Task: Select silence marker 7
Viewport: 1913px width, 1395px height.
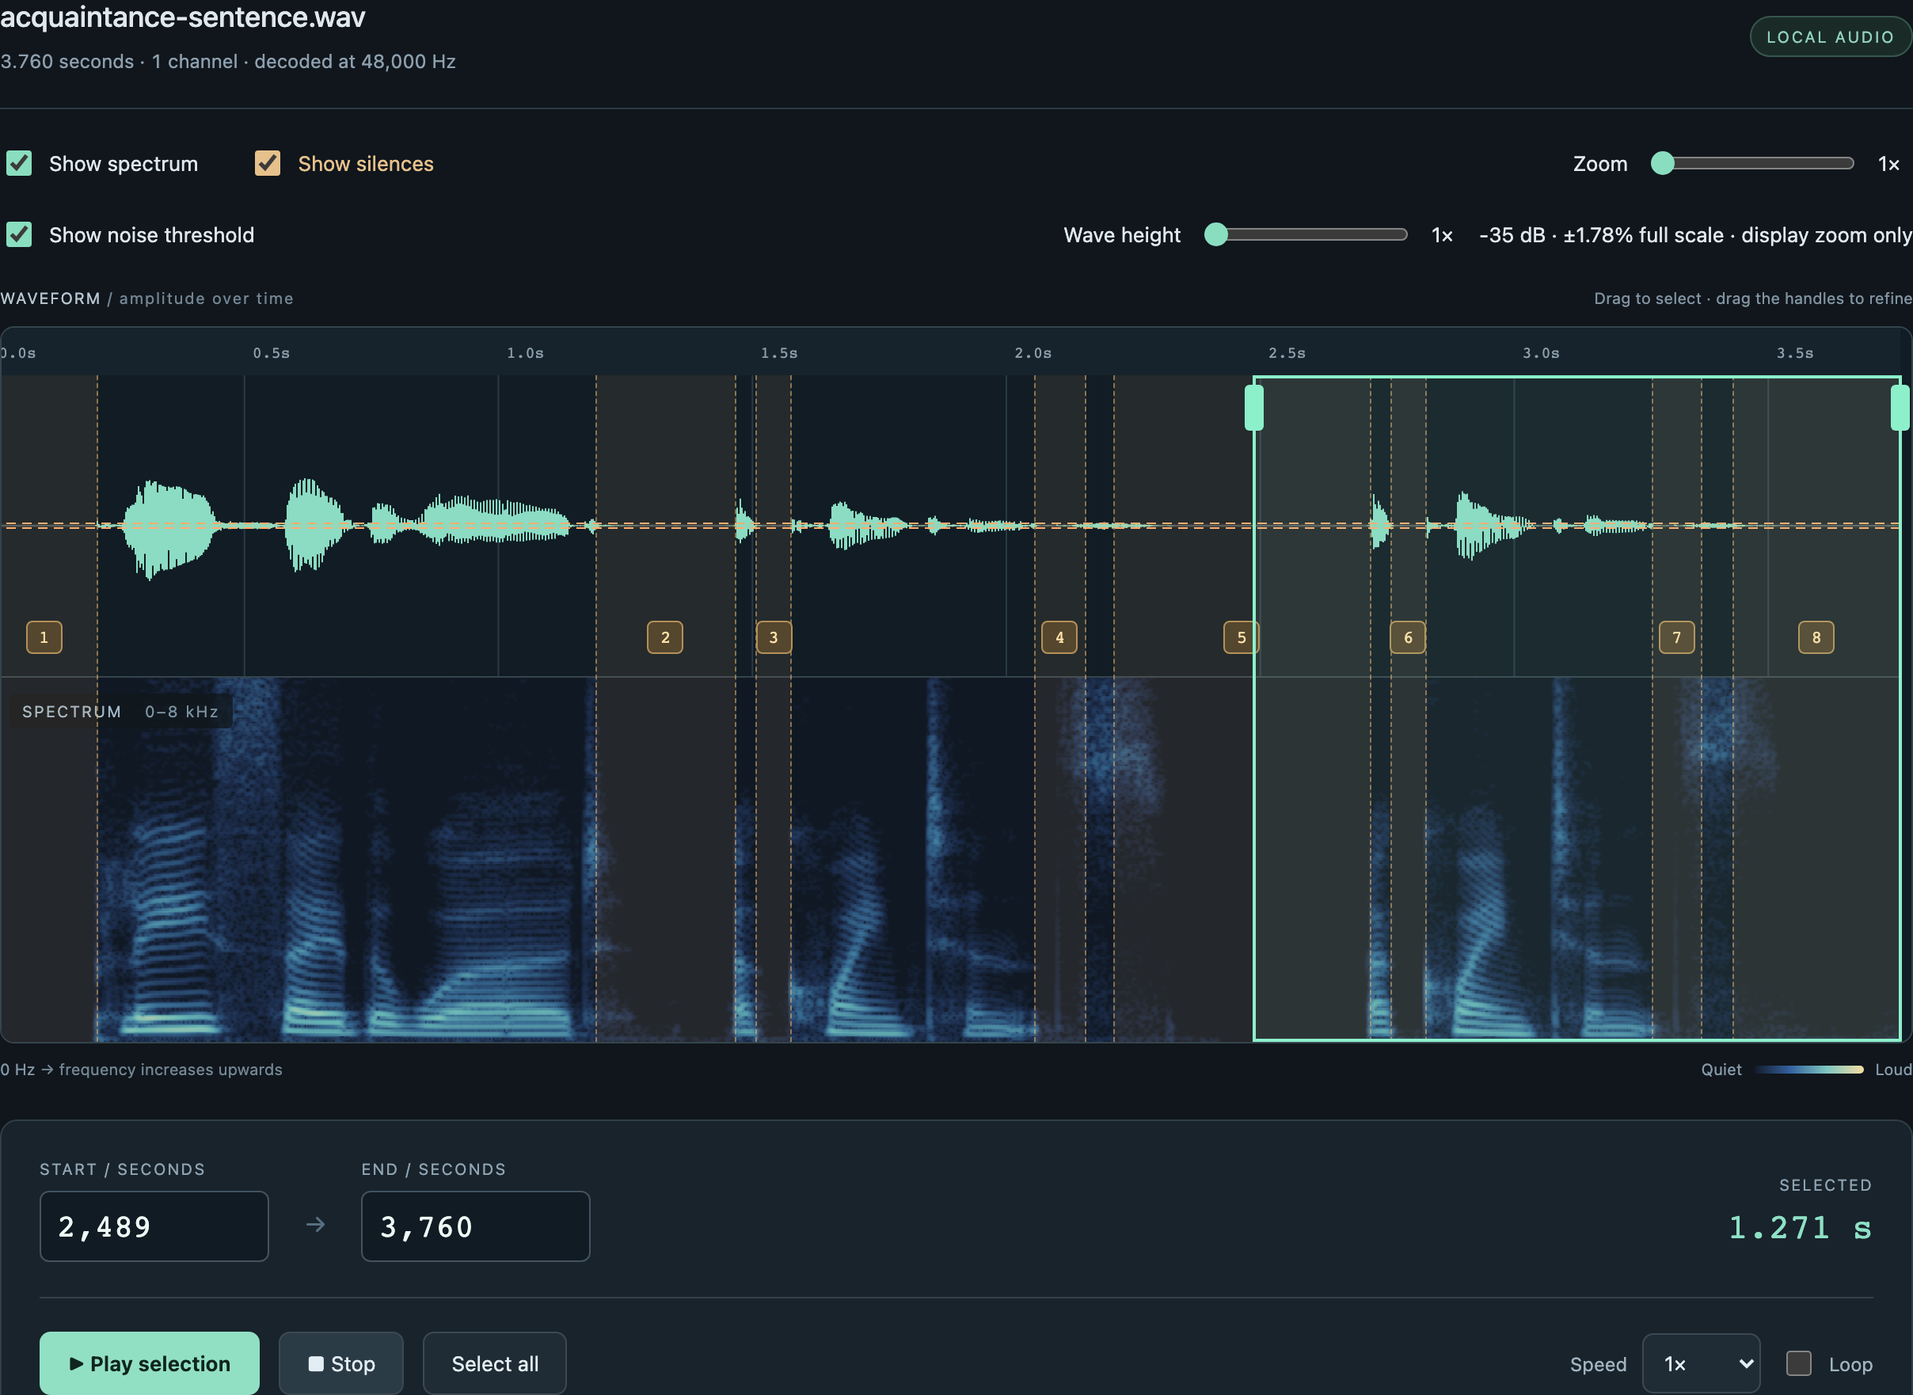Action: tap(1676, 637)
